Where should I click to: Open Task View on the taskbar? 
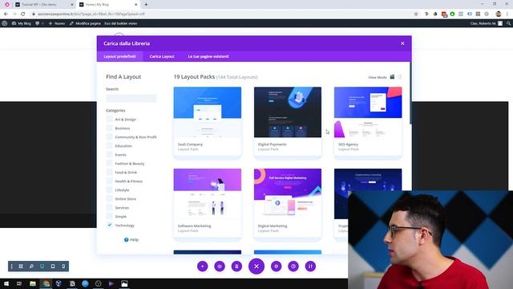19,283
